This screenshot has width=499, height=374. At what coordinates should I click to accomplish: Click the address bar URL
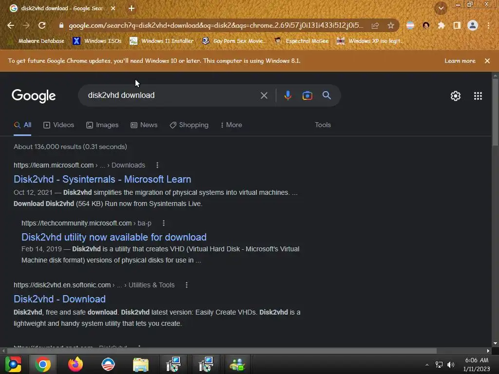pos(216,25)
